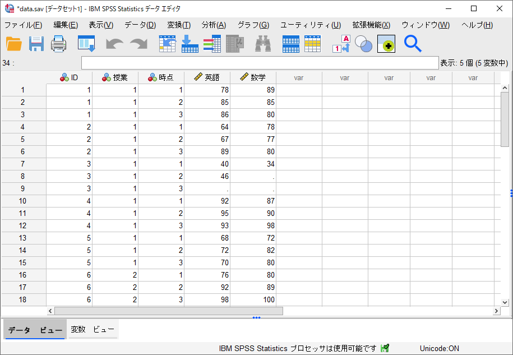Show all variables with the green icon
This screenshot has width=513, height=355.
386,44
